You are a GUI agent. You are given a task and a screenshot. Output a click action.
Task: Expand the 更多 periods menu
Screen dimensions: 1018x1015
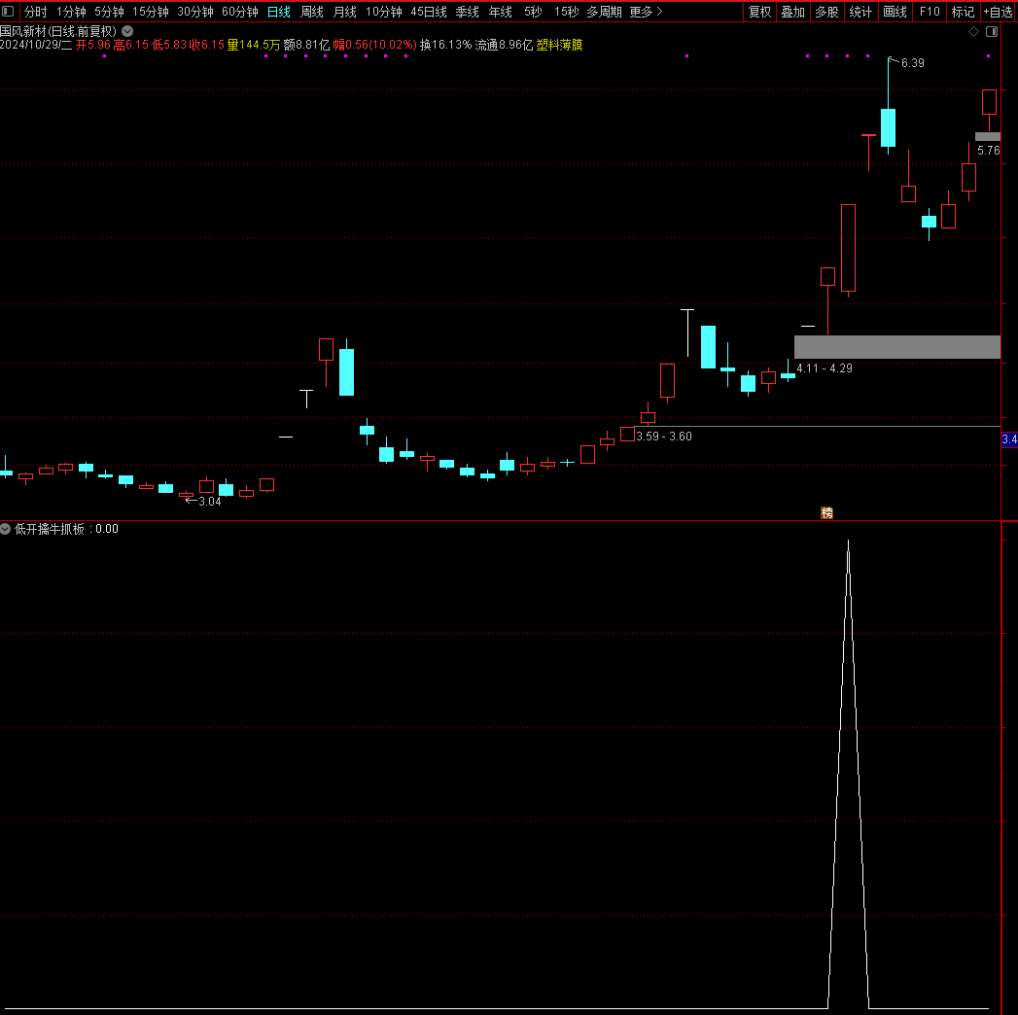[646, 12]
